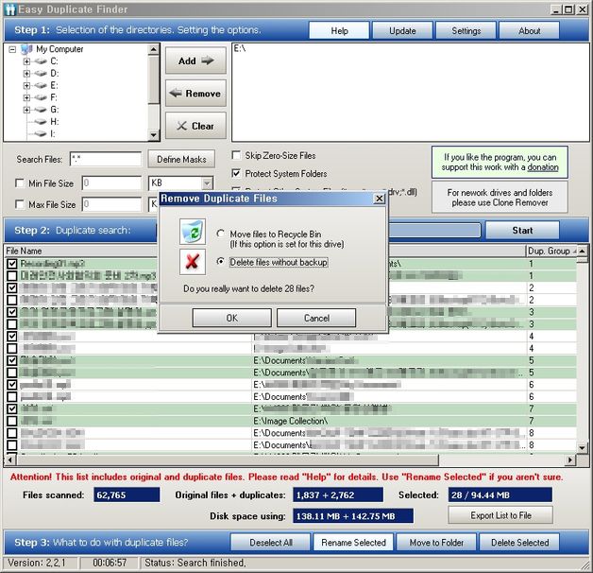Viewport: 593px width, 573px height.
Task: Expand the G: drive node
Action: tap(26, 110)
